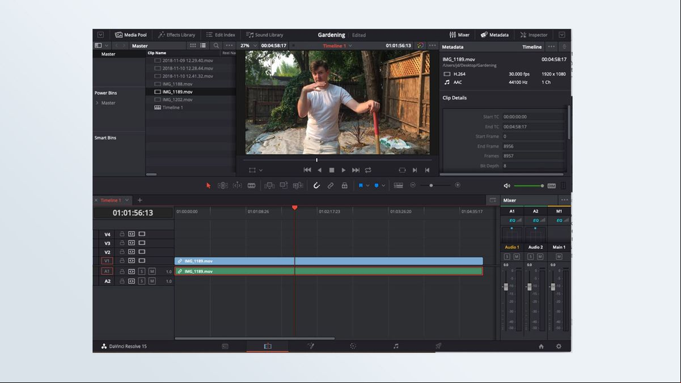Viewport: 681px width, 383px height.
Task: Switch to the Fusion page icon
Action: 311,346
